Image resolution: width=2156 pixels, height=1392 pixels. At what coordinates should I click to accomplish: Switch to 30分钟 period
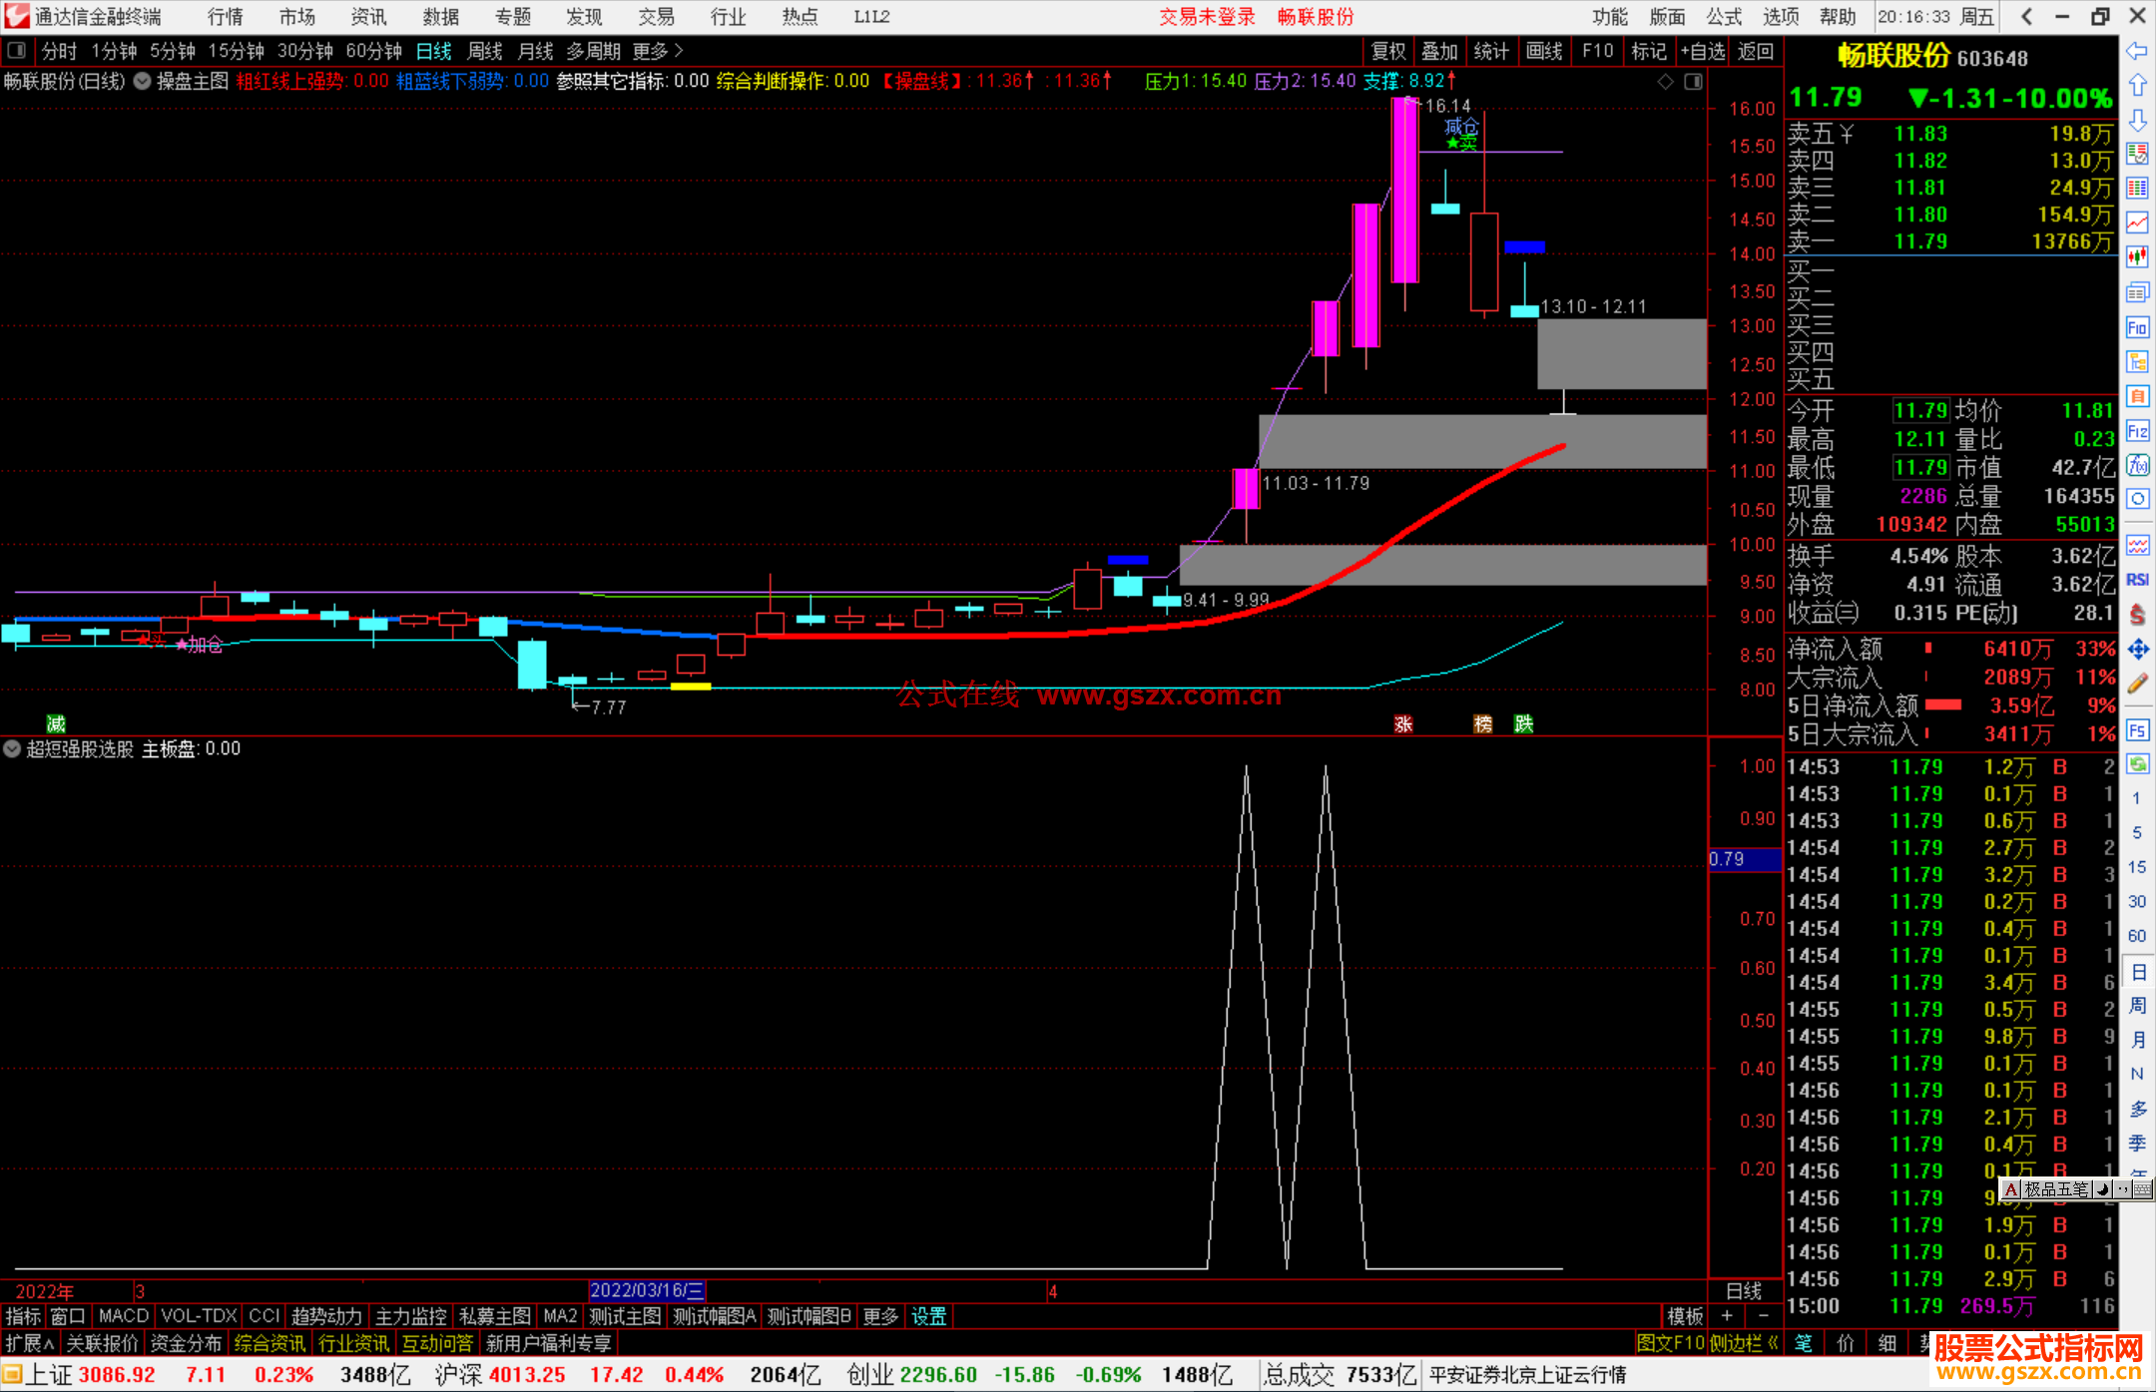[304, 51]
